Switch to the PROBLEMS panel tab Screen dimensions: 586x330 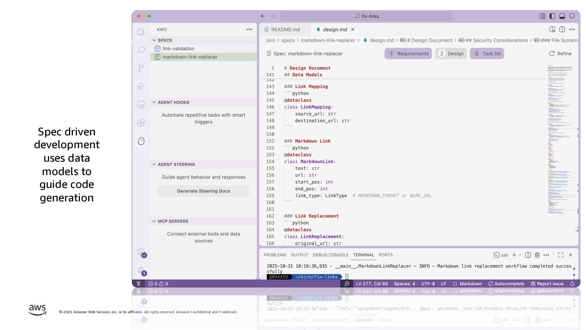coord(275,255)
